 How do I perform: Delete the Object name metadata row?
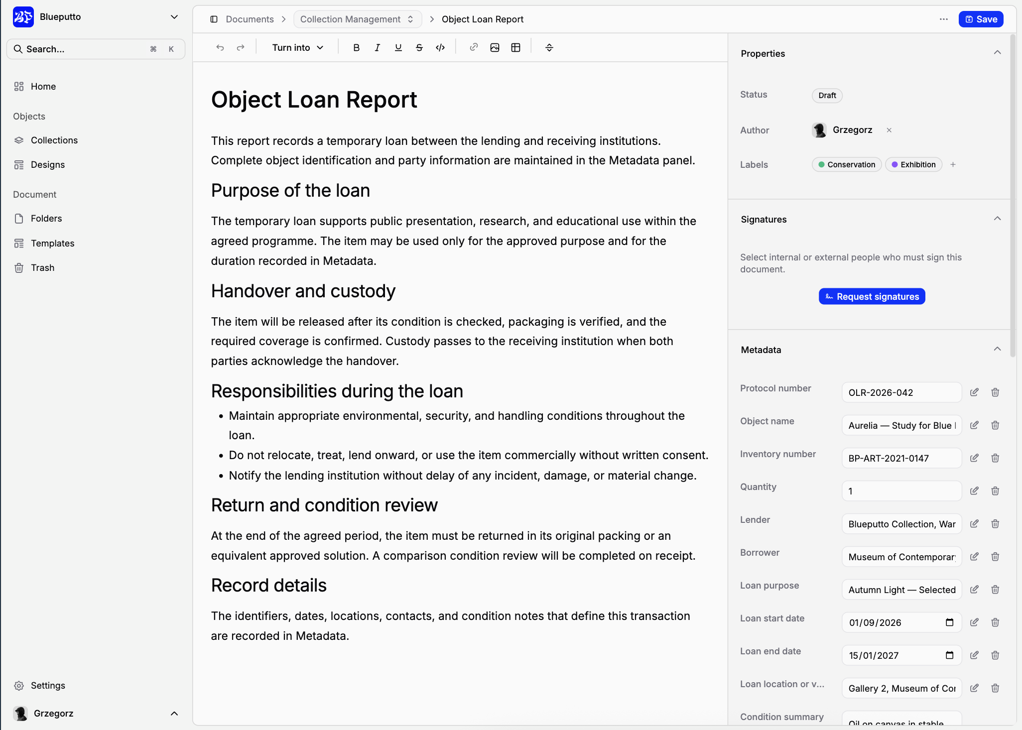click(995, 425)
